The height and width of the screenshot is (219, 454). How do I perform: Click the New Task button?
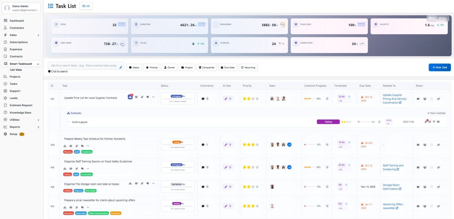[440, 67]
